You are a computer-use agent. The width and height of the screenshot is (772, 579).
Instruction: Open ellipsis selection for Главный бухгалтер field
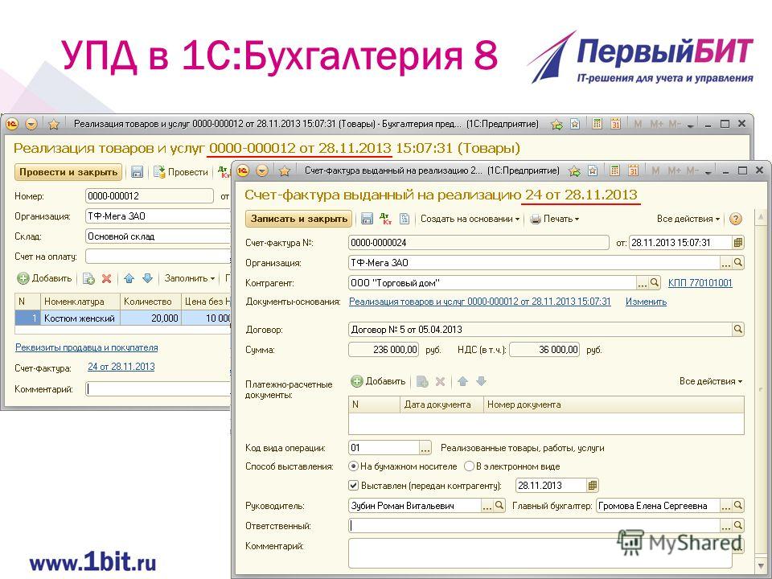725,506
